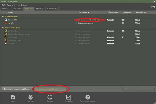Screen dimensions: 156x104
Task: Click the Ricochet game icon
Action: [x=6, y=43]
